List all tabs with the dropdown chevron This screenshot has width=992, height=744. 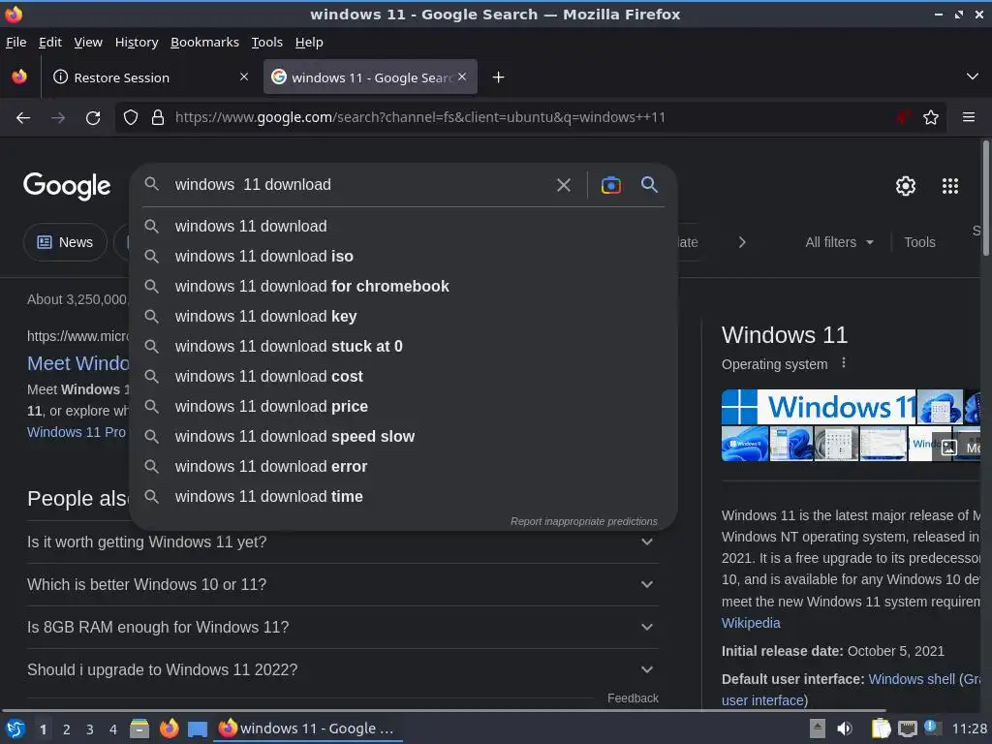point(973,77)
